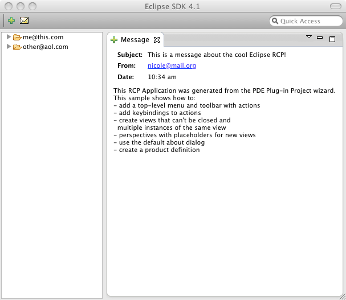Screen dimensions: 346x300
Task: Focus the Quick Access search field
Action: [308, 21]
